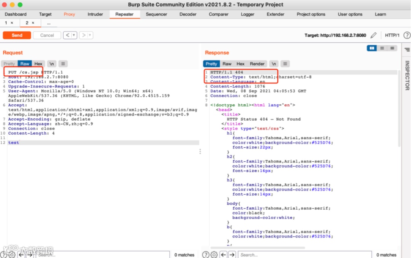Switch to combined single-pane layout view

(x=392, y=48)
